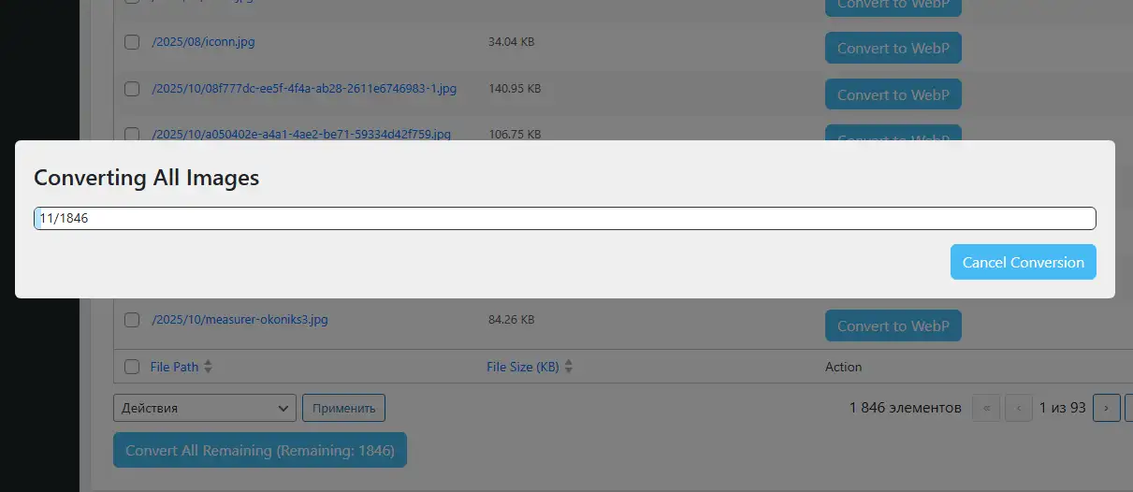
Task: Open the measurer-okoniks3.jpg file link
Action: [x=240, y=320]
